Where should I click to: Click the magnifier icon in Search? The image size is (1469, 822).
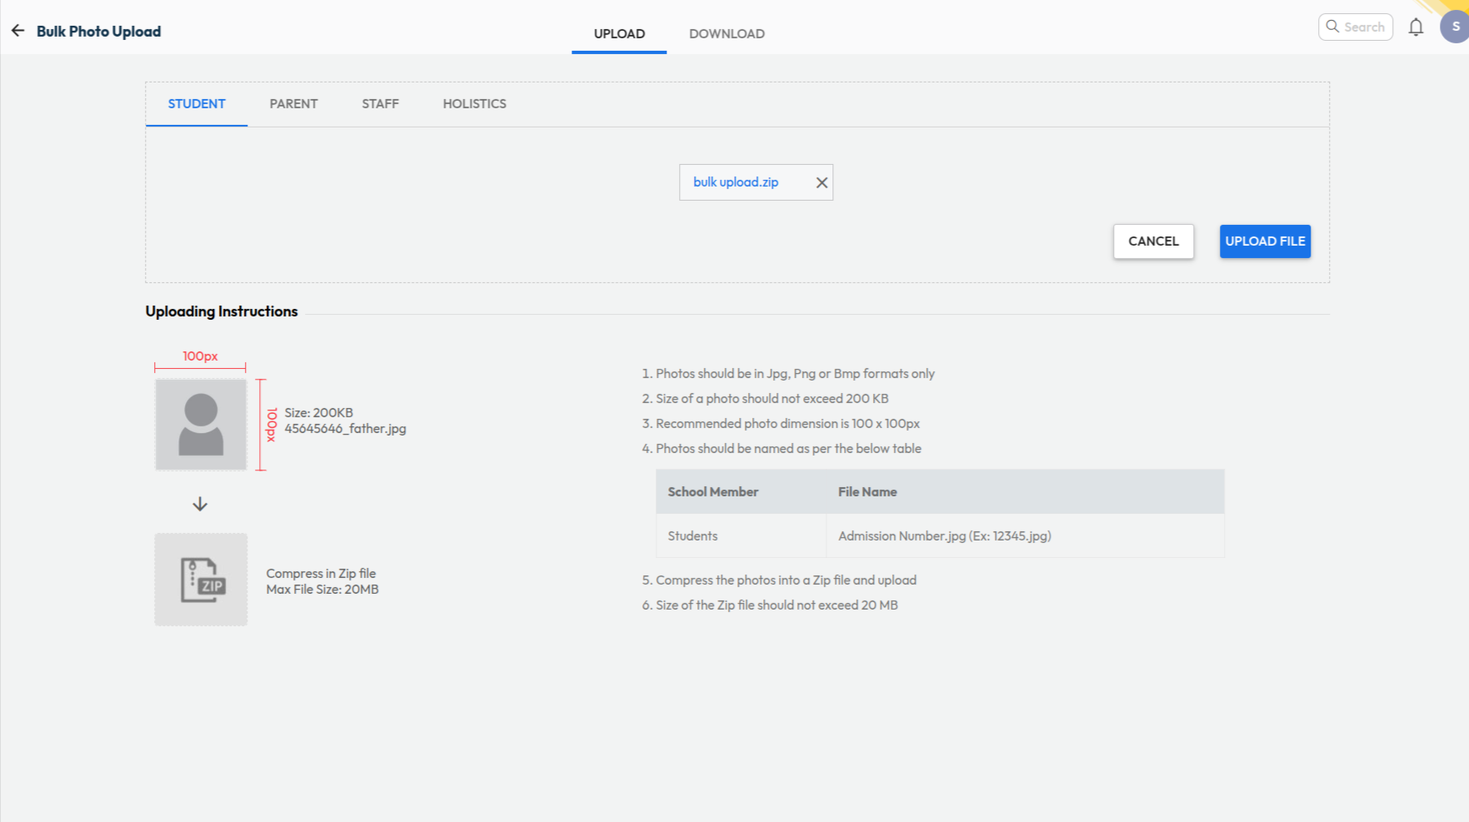tap(1332, 27)
